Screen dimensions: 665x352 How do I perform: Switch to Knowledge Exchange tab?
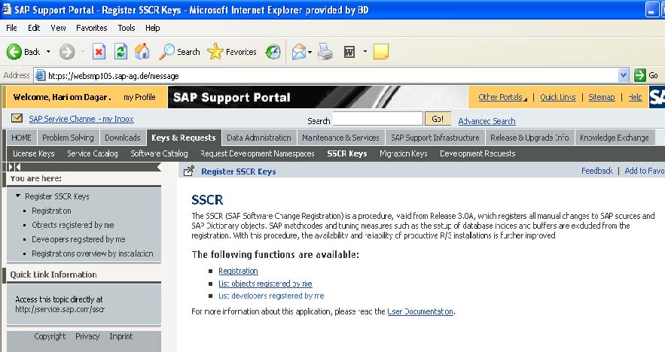tap(614, 138)
